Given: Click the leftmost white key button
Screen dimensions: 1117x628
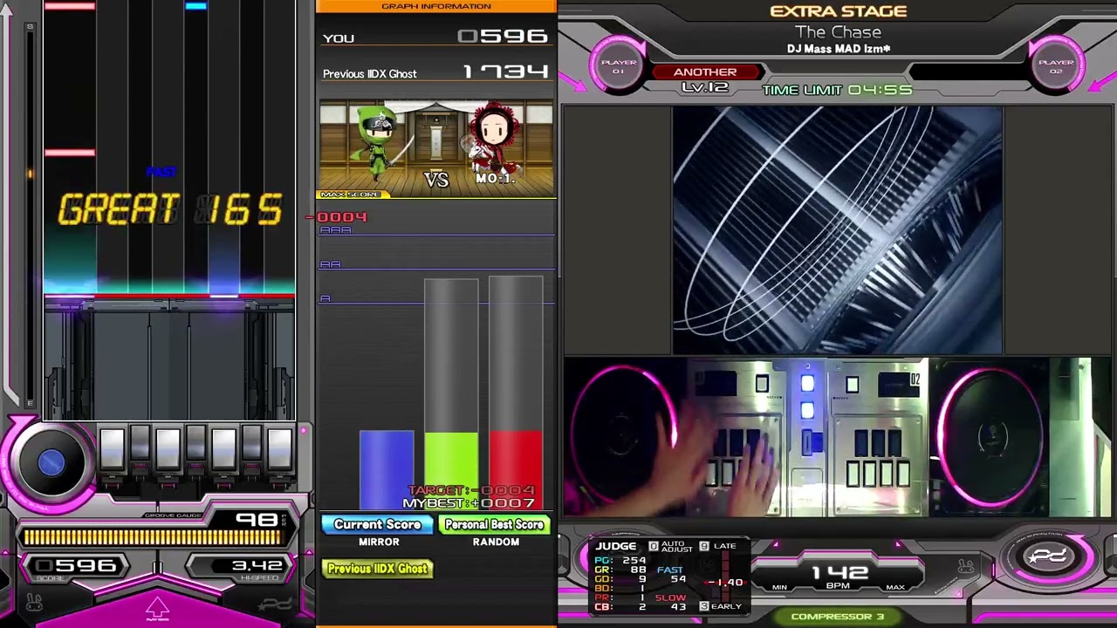Looking at the screenshot, I should click(x=112, y=450).
